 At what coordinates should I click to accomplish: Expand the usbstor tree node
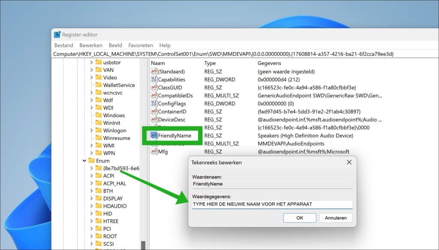(x=92, y=62)
